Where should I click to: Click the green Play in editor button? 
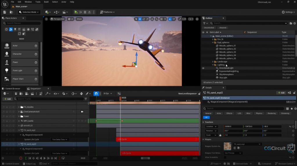[76, 12]
